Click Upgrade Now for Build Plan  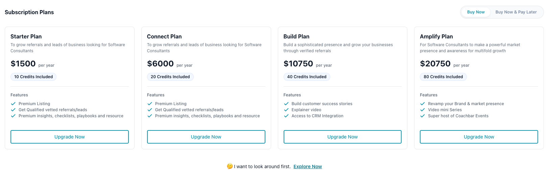click(342, 137)
